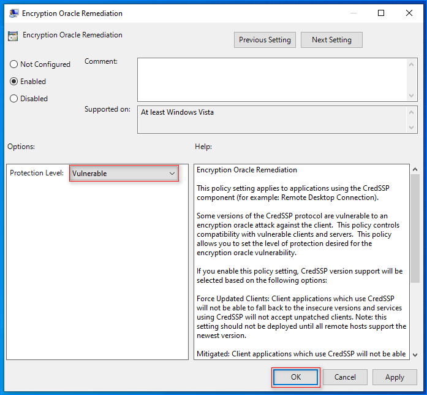
Task: Click the Supported on scroll down arrow
Action: pyautogui.click(x=412, y=128)
